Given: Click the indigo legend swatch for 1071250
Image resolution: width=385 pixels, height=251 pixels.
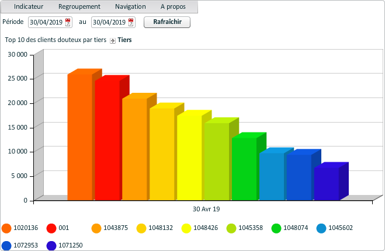Looking at the screenshot, I should coord(51,246).
